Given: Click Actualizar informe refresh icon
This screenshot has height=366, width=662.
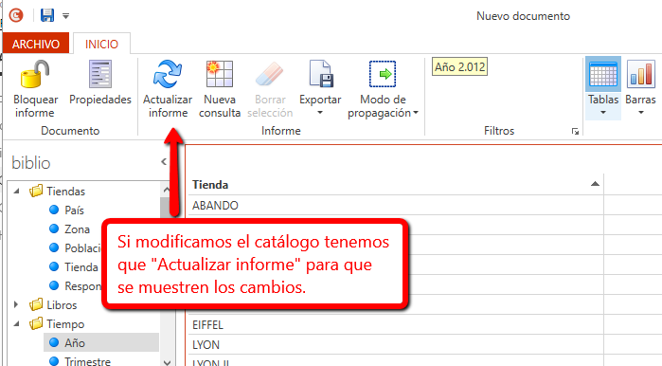Looking at the screenshot, I should [x=168, y=74].
